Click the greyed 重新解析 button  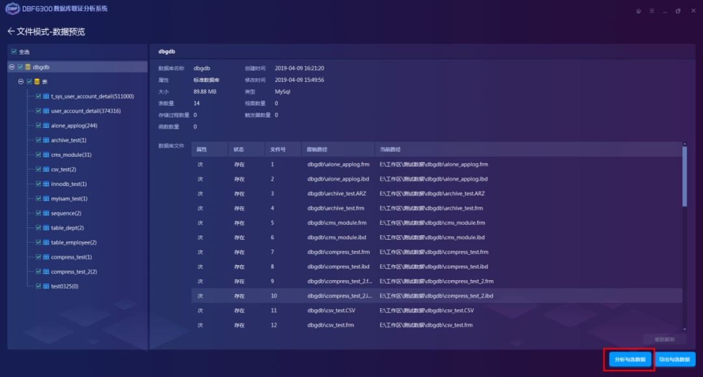click(x=665, y=339)
